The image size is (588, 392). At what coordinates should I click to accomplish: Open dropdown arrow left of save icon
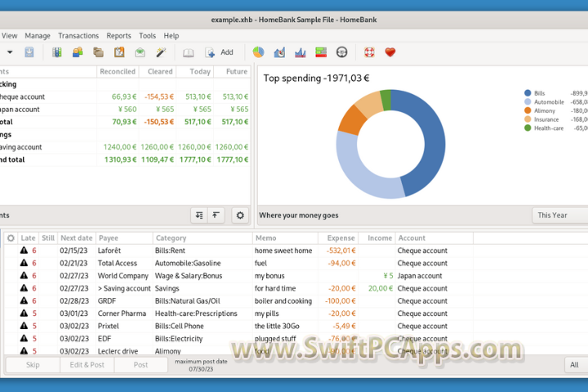(x=10, y=52)
